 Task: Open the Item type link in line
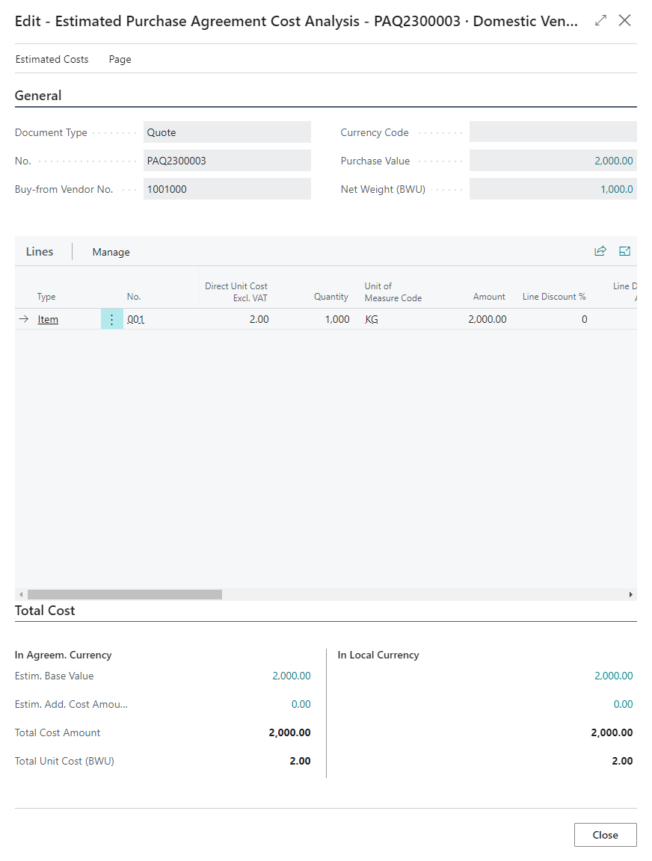[x=48, y=319]
